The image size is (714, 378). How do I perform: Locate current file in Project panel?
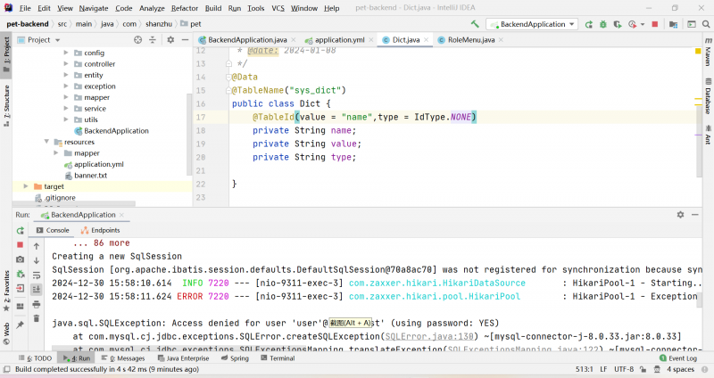click(x=138, y=40)
